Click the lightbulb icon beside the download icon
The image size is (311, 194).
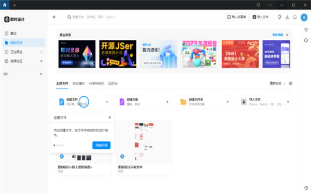[x=279, y=17]
